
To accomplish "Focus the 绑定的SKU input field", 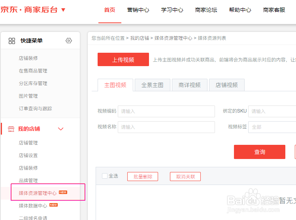I will (272, 111).
